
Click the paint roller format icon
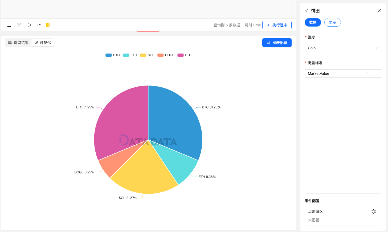point(19,25)
